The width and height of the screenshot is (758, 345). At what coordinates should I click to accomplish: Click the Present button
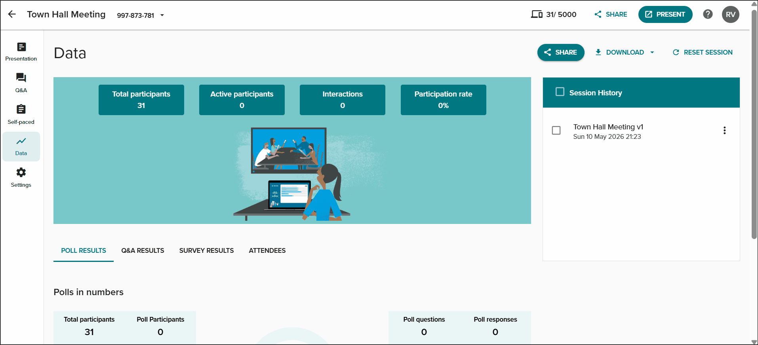(665, 14)
